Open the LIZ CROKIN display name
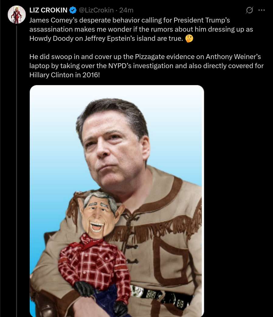Viewport: 273px width, 317px height. [x=48, y=10]
